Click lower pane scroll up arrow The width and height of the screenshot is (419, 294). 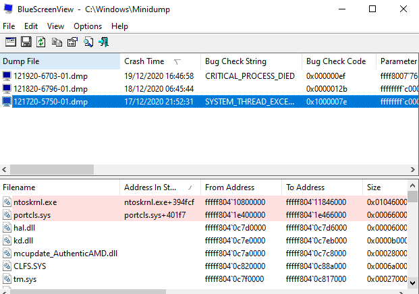click(412, 185)
